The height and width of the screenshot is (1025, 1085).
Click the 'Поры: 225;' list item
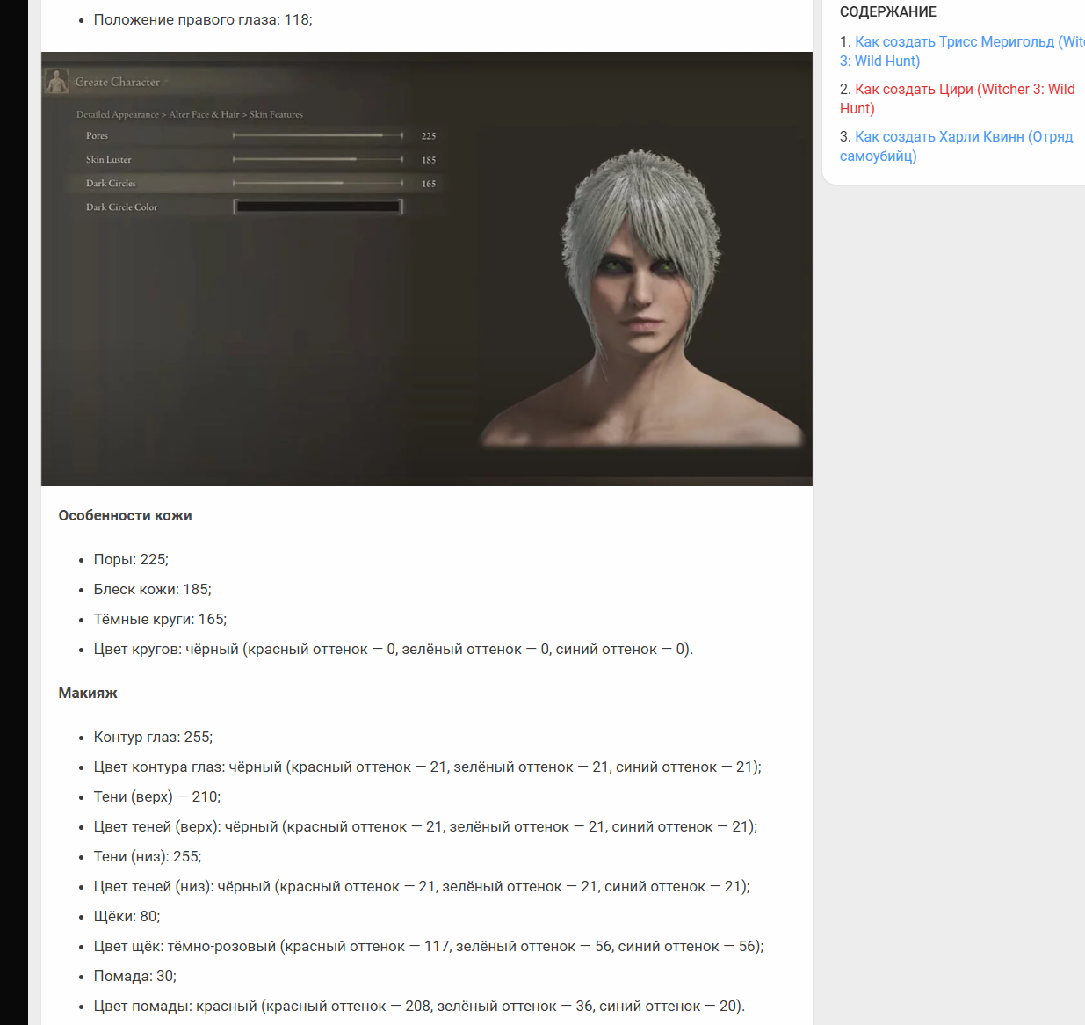[131, 560]
